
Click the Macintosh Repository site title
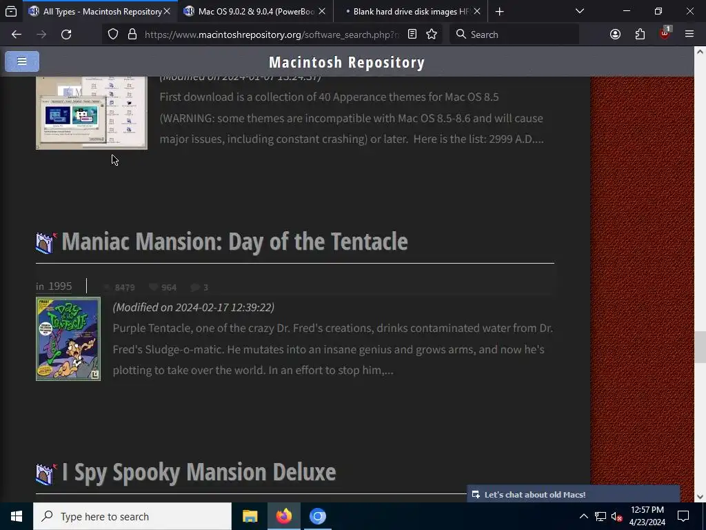[347, 62]
